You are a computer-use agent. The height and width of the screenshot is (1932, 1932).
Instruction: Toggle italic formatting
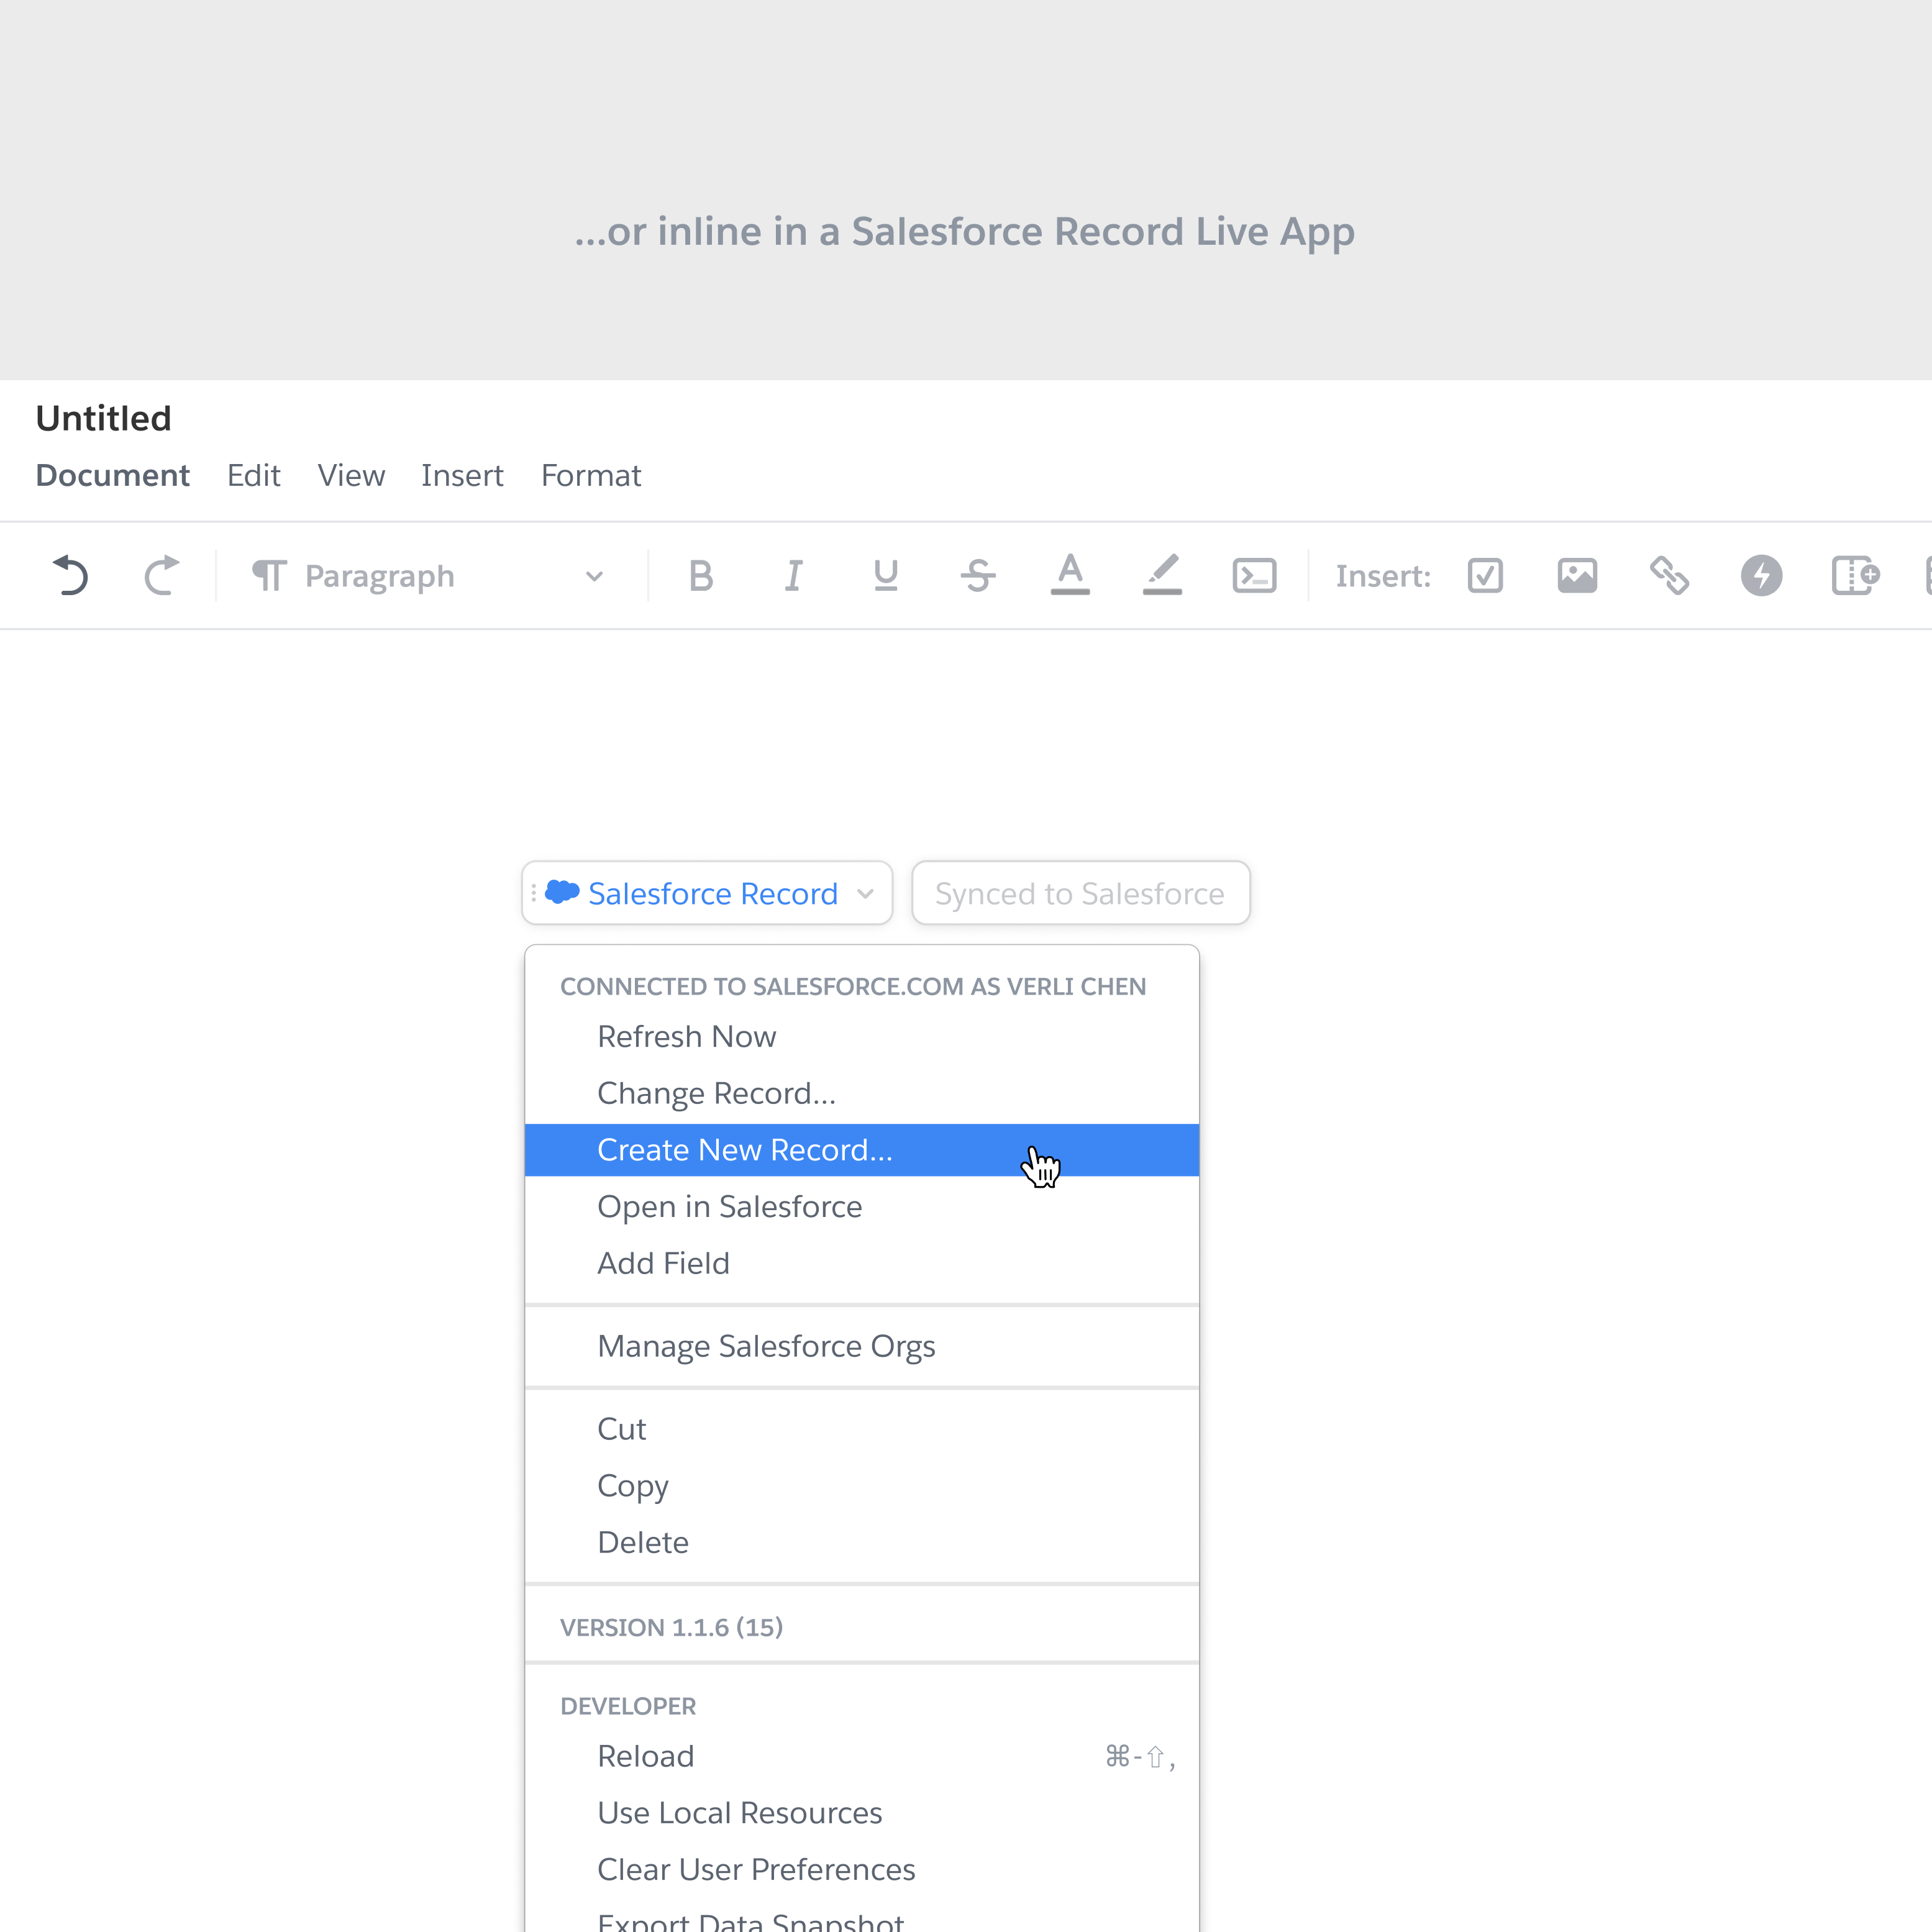(x=793, y=576)
